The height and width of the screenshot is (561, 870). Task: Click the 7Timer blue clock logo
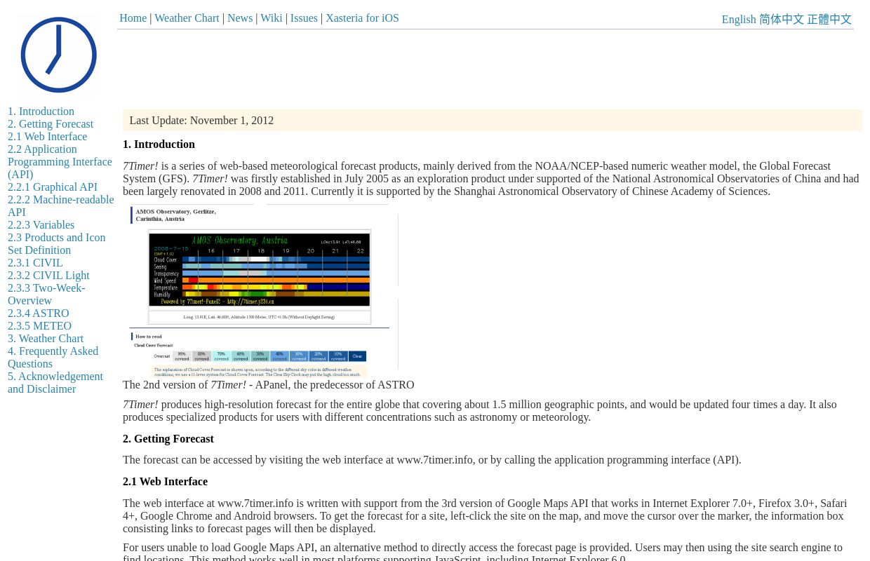(59, 55)
